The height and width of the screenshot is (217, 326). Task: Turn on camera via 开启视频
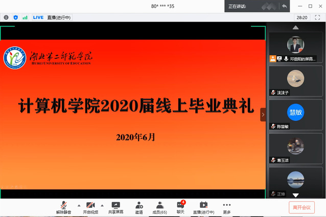90,206
